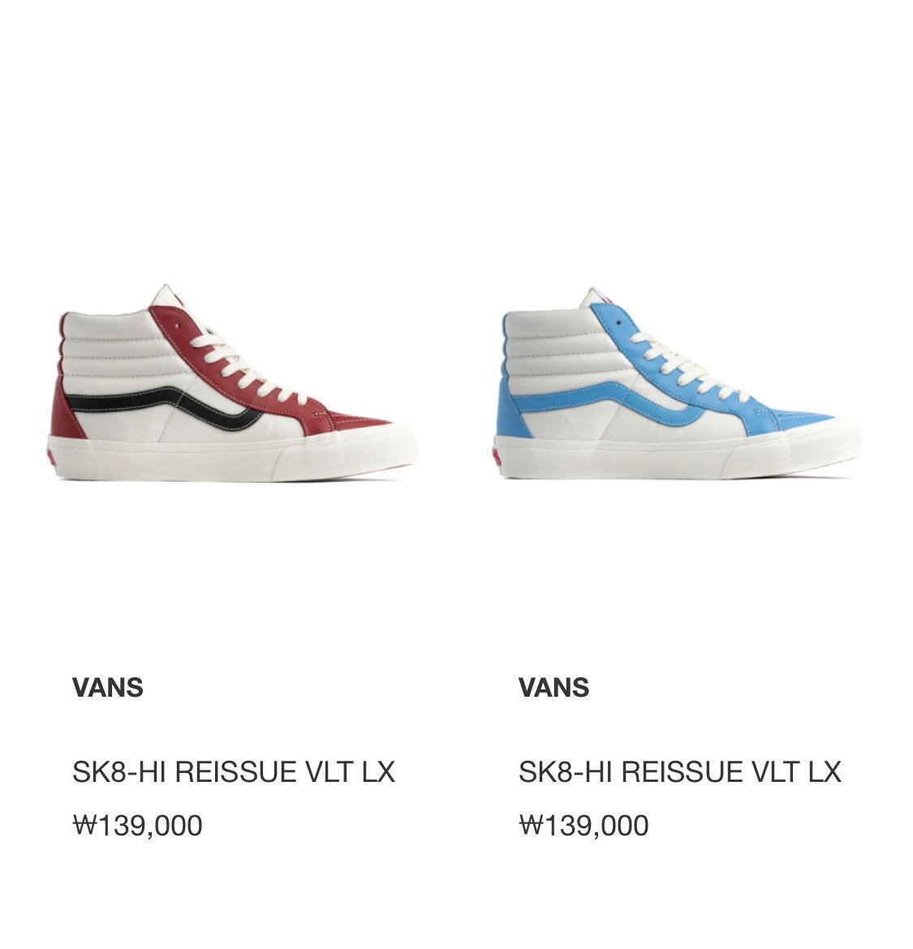This screenshot has height=949, width=913.
Task: Click the white rubber sole of the red sneaker
Action: (232, 457)
